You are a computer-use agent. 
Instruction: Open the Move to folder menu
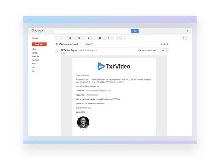(100, 38)
